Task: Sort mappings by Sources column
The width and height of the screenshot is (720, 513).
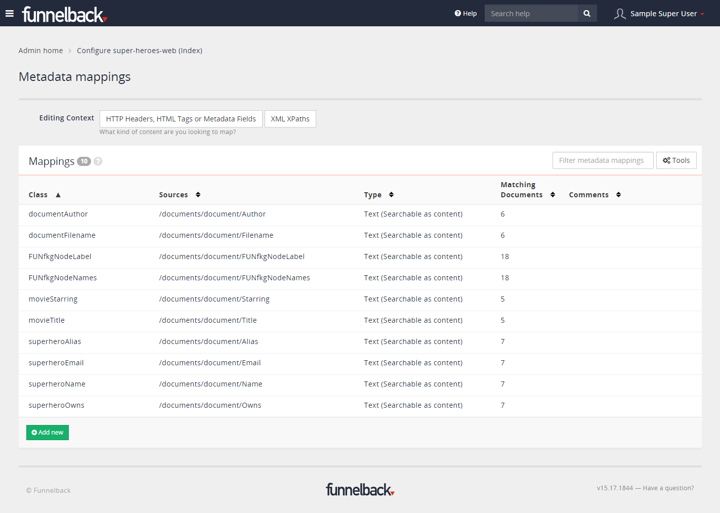Action: [198, 195]
